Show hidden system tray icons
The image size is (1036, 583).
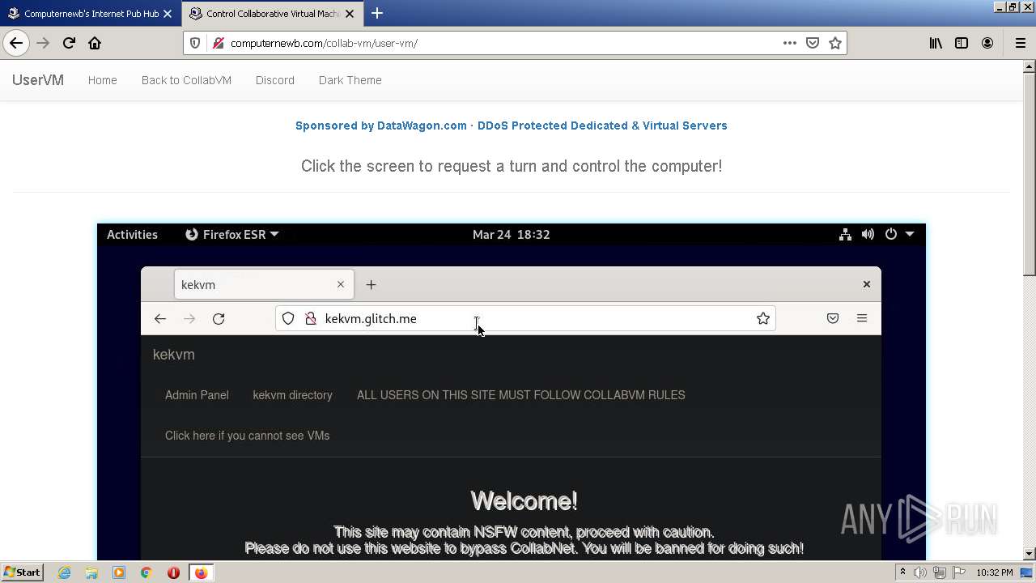pyautogui.click(x=902, y=572)
